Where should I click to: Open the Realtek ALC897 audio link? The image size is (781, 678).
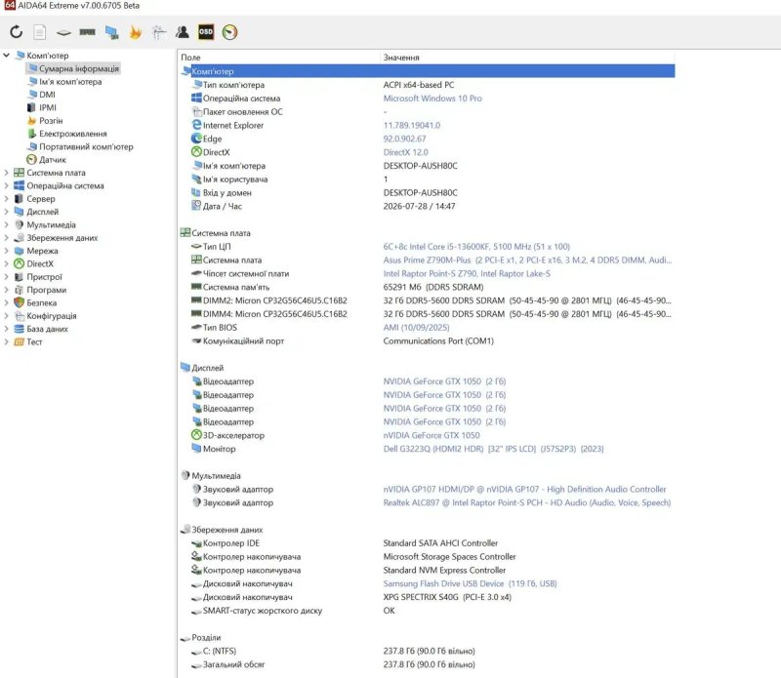(527, 502)
